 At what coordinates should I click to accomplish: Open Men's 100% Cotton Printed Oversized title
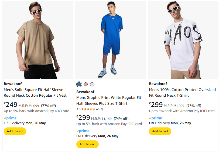[182, 93]
